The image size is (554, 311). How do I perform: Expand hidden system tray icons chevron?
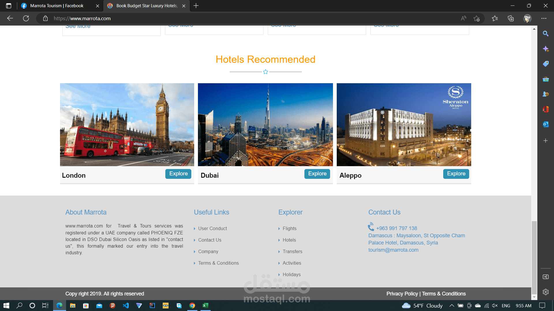tap(452, 306)
